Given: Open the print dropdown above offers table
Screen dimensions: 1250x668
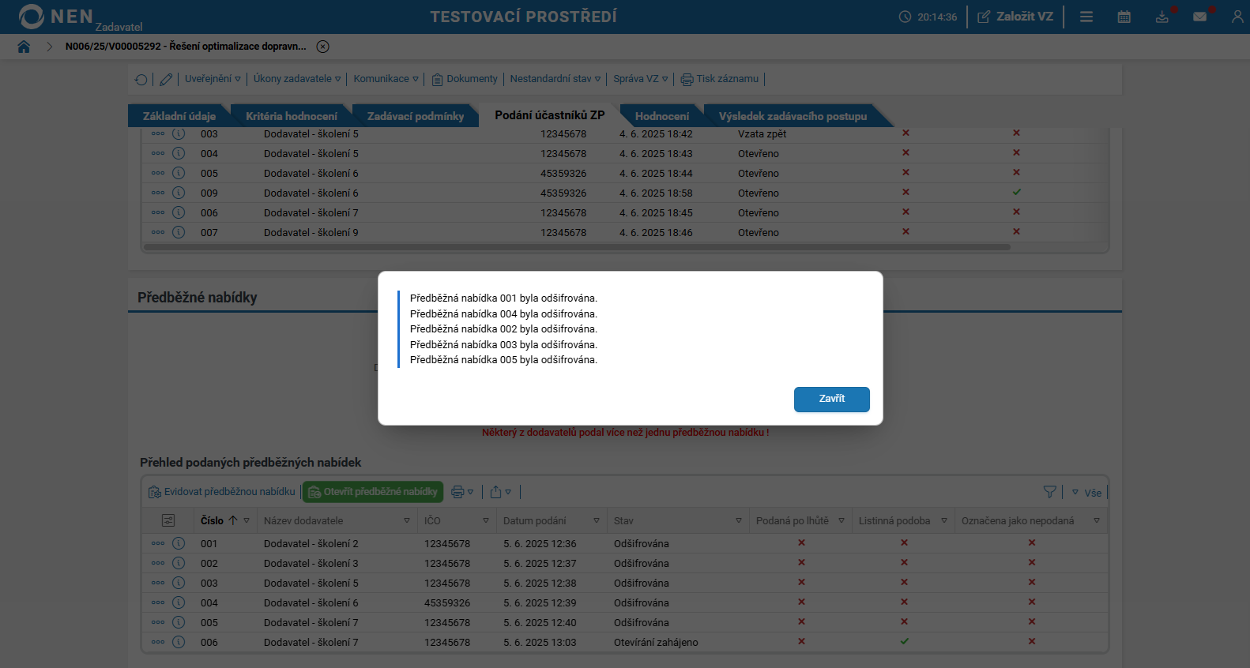Looking at the screenshot, I should (x=461, y=492).
